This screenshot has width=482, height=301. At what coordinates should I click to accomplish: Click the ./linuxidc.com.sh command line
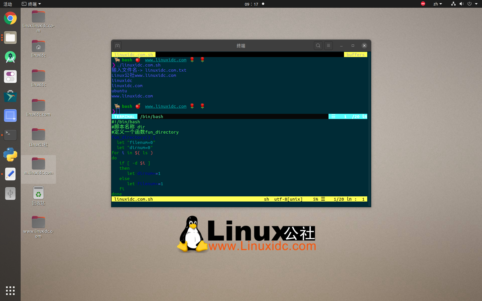point(139,65)
